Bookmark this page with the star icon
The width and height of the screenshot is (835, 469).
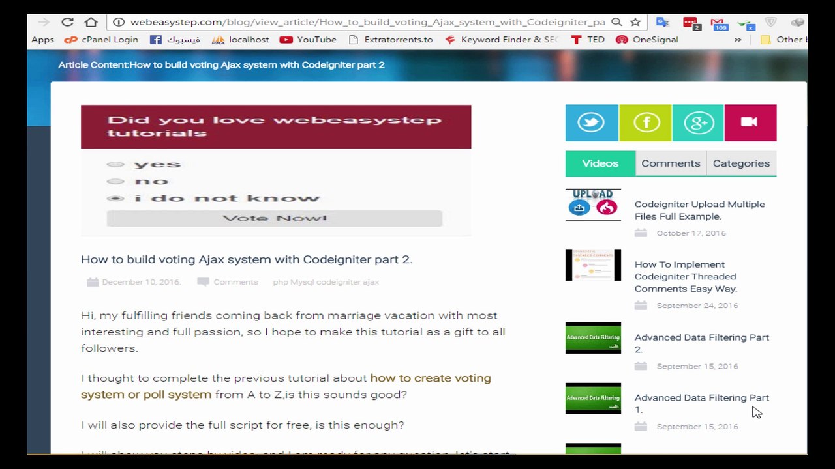(635, 22)
